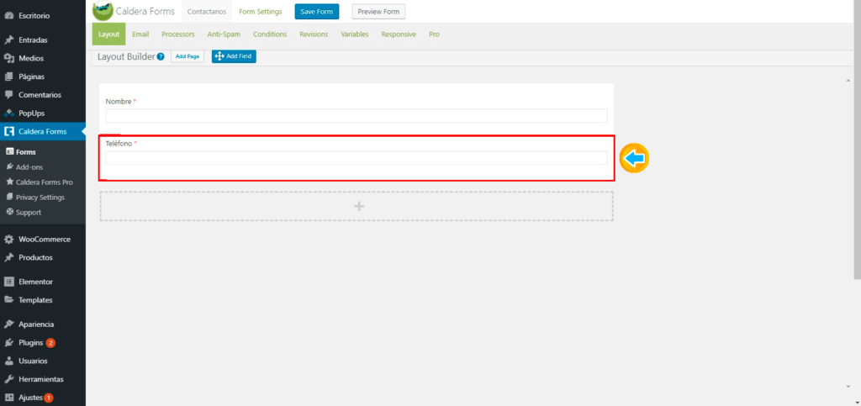Open Form Settings link
The height and width of the screenshot is (406, 861).
(261, 12)
